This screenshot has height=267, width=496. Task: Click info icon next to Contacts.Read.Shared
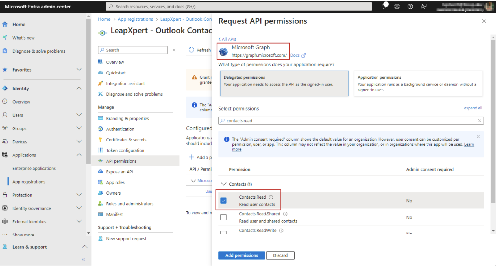285,214
